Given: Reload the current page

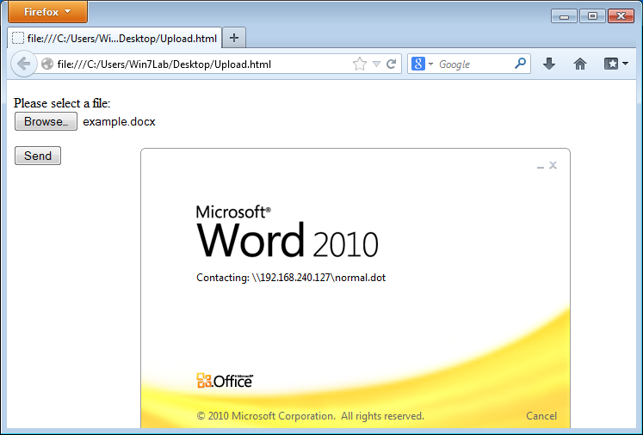Looking at the screenshot, I should click(x=391, y=64).
